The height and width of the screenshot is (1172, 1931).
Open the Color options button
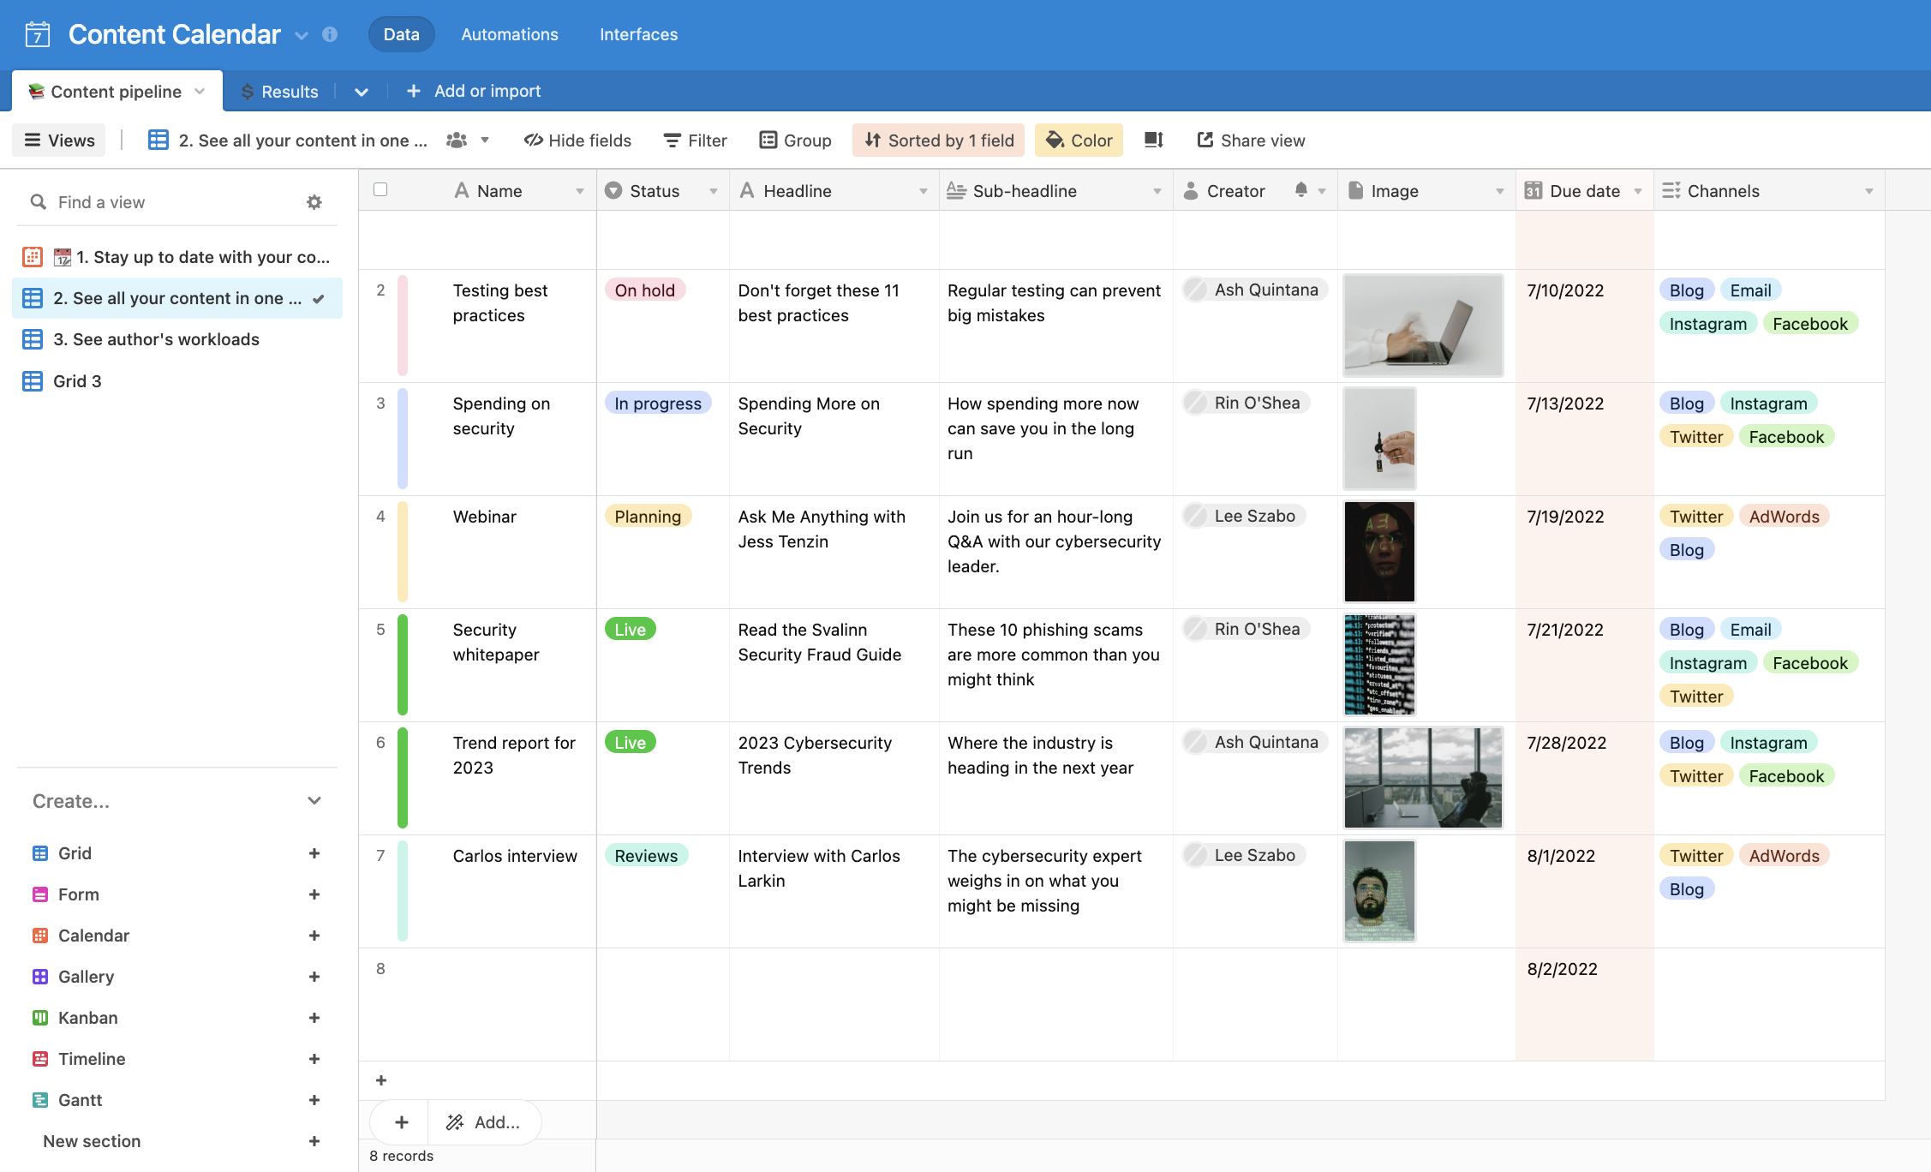(x=1079, y=140)
